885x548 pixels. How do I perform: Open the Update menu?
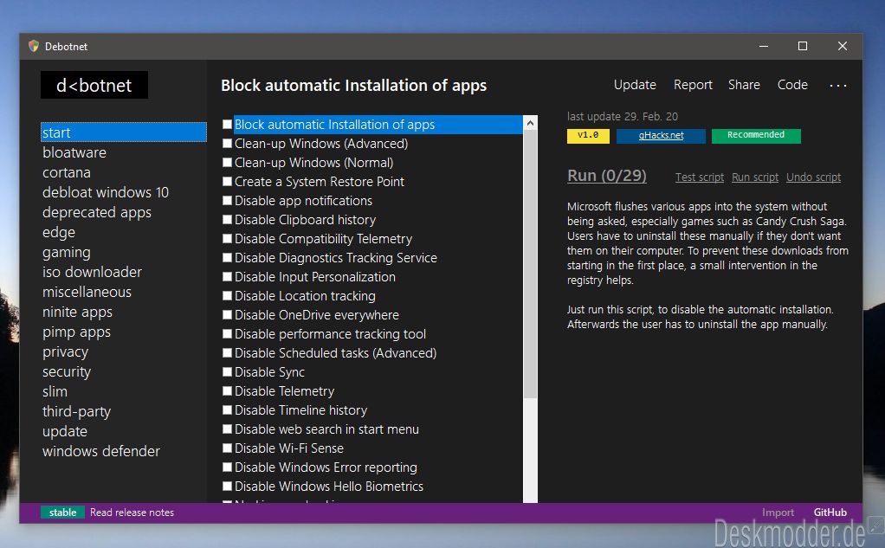(635, 85)
